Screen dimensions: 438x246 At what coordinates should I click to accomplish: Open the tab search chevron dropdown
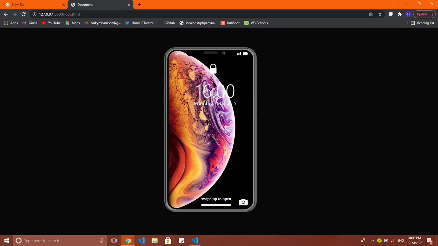[x=394, y=4]
